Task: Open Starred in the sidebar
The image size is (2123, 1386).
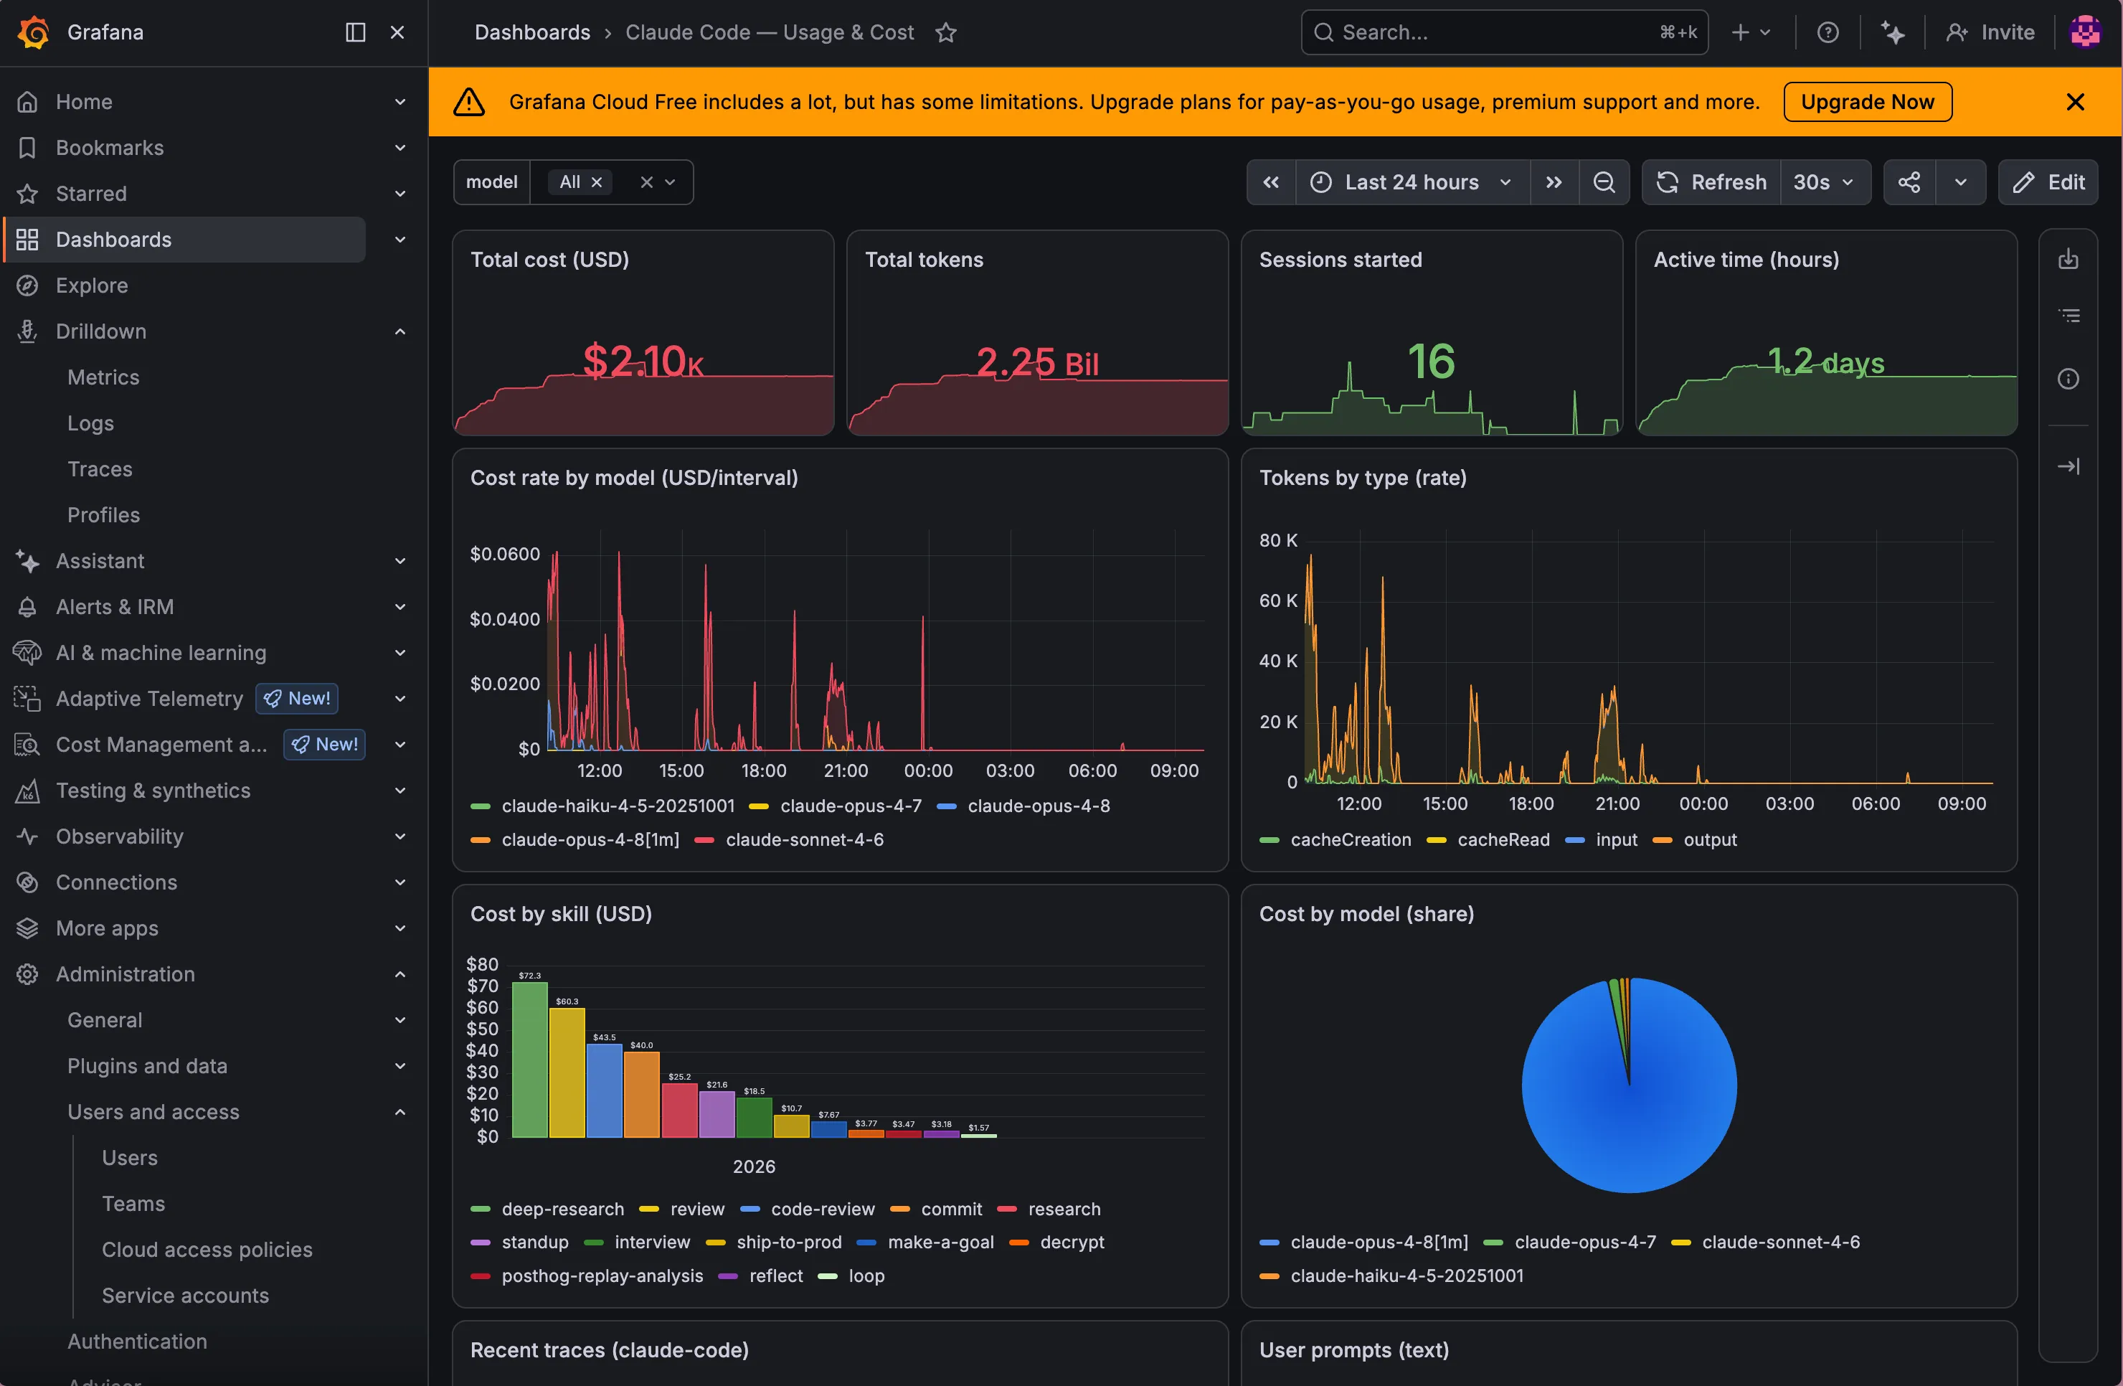Action: point(91,194)
